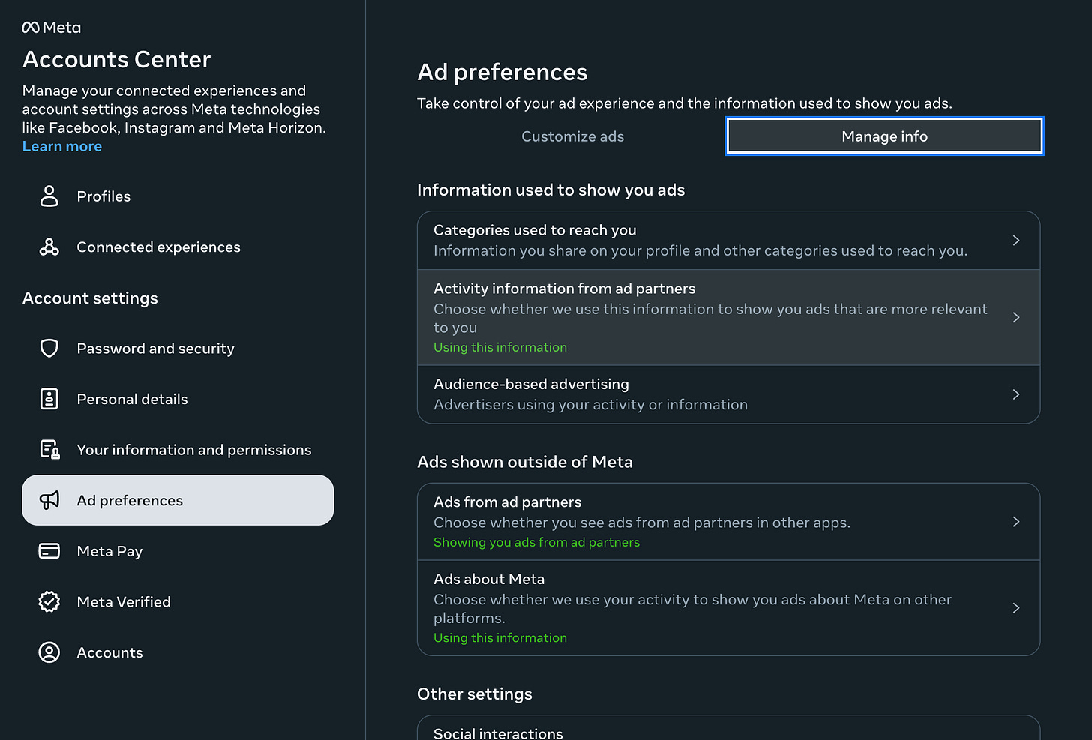The width and height of the screenshot is (1092, 740).
Task: Click the Connected experiences icon
Action: pos(49,247)
